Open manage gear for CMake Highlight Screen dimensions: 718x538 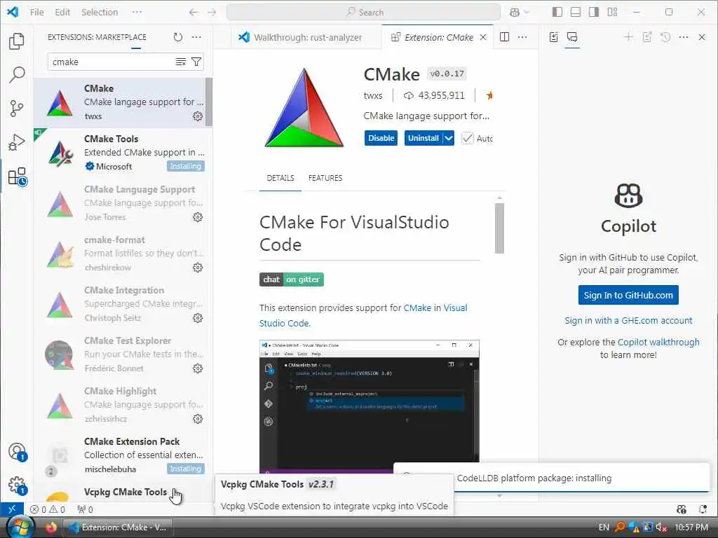(198, 419)
